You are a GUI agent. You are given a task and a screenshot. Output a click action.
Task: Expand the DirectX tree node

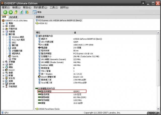pos(3,70)
